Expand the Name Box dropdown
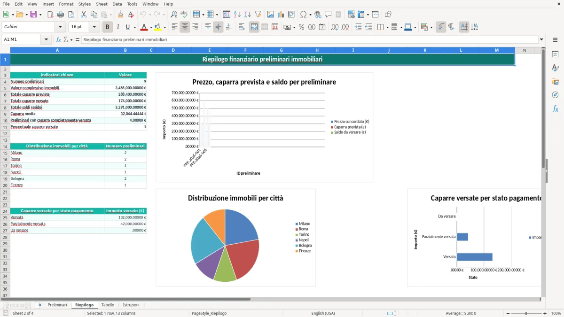 (47, 39)
